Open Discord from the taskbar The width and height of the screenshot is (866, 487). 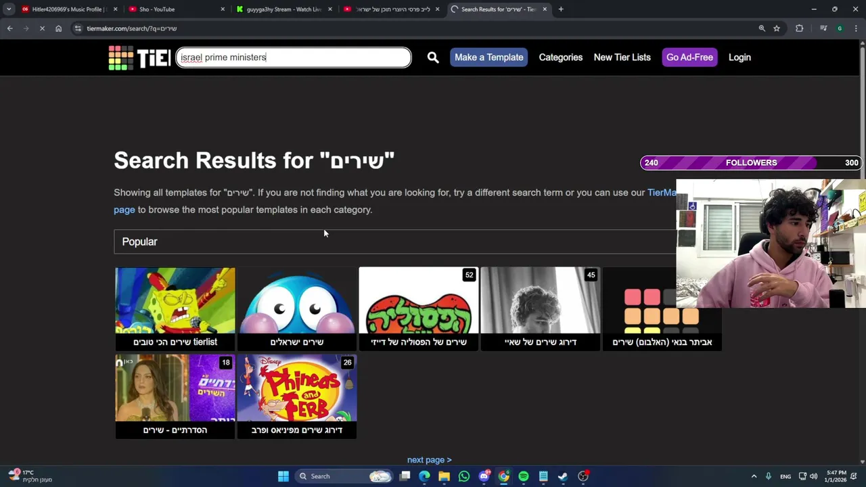pyautogui.click(x=484, y=476)
